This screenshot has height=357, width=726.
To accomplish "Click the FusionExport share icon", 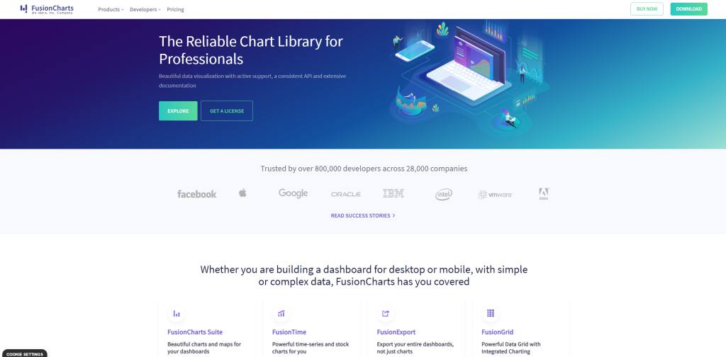I will pyautogui.click(x=386, y=314).
